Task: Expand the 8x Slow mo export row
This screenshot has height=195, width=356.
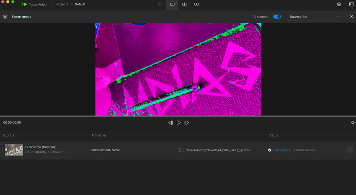Action: click(3, 149)
